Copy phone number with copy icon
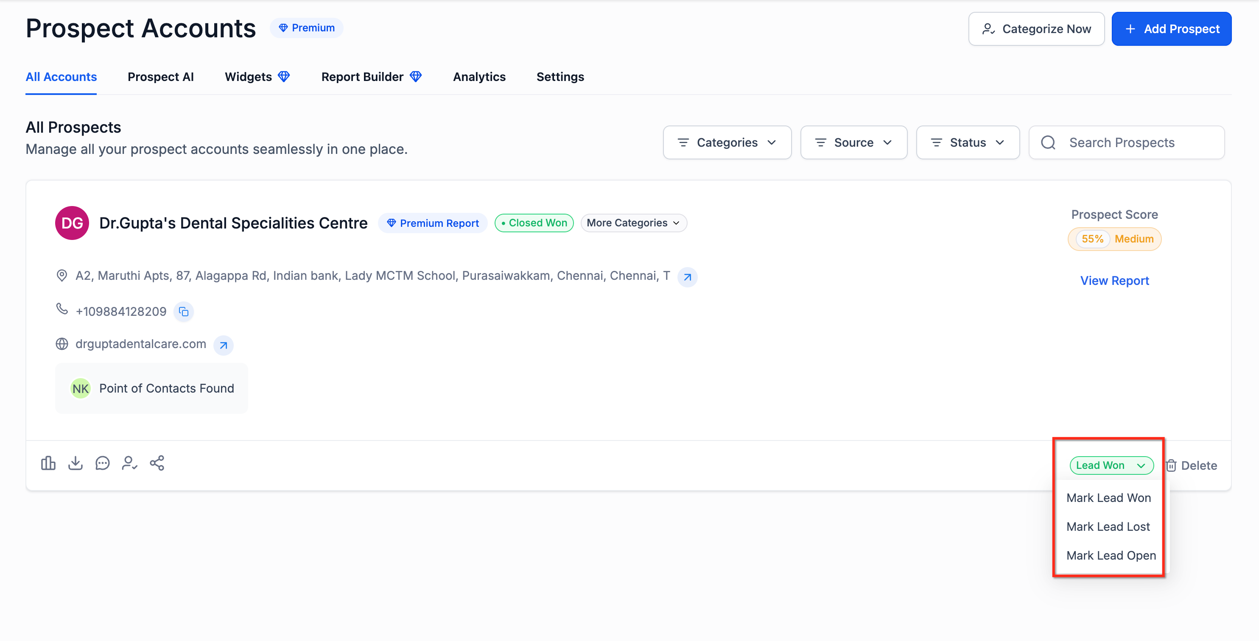The width and height of the screenshot is (1259, 641). click(184, 312)
